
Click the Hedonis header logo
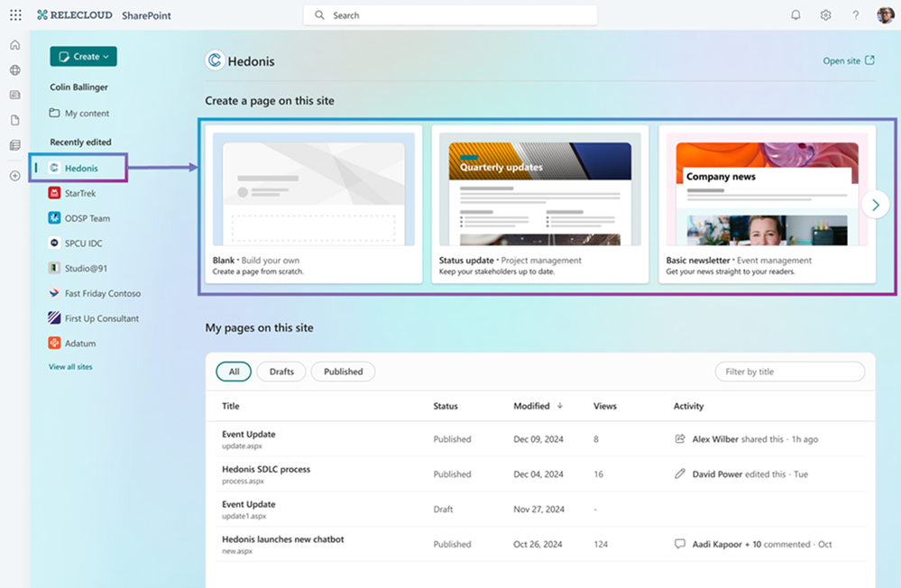[215, 60]
